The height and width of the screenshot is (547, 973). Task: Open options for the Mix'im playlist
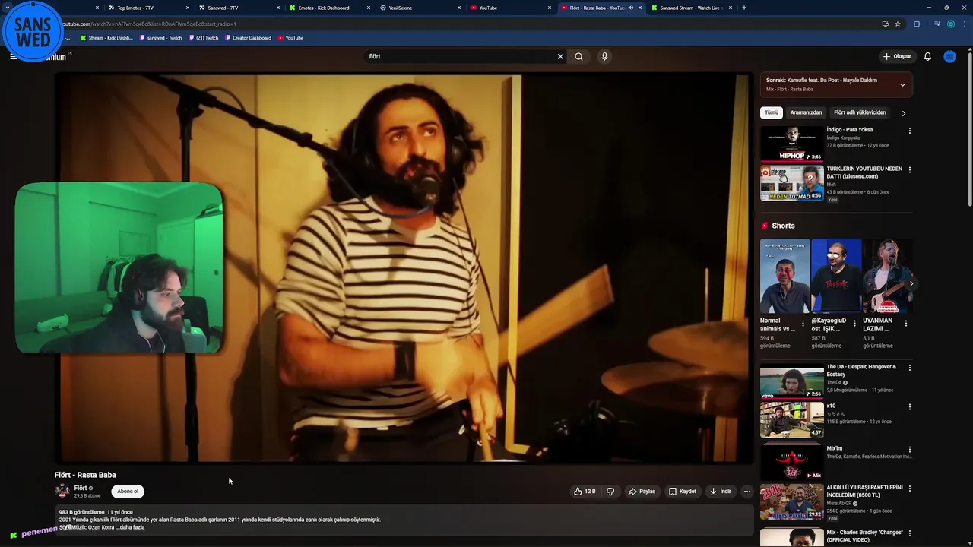(909, 450)
